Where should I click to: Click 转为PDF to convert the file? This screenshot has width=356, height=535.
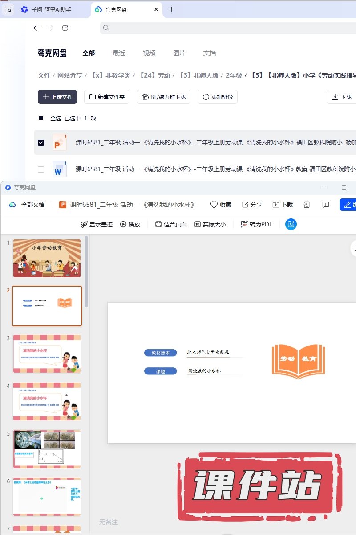(256, 224)
